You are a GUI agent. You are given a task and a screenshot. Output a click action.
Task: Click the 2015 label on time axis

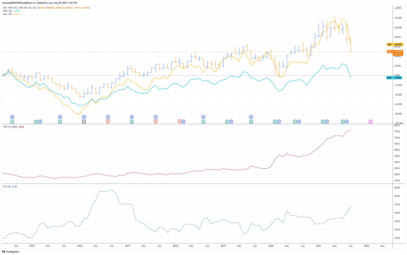[x=32, y=246]
